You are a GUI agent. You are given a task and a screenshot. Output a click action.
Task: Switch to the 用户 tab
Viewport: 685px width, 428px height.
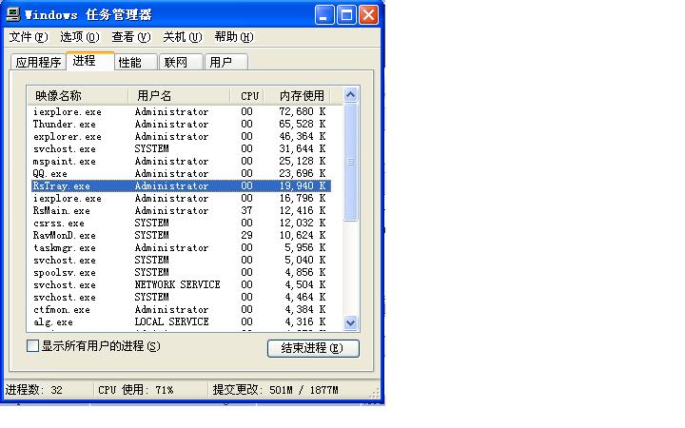[x=226, y=62]
